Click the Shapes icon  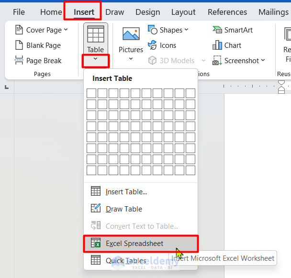(152, 30)
